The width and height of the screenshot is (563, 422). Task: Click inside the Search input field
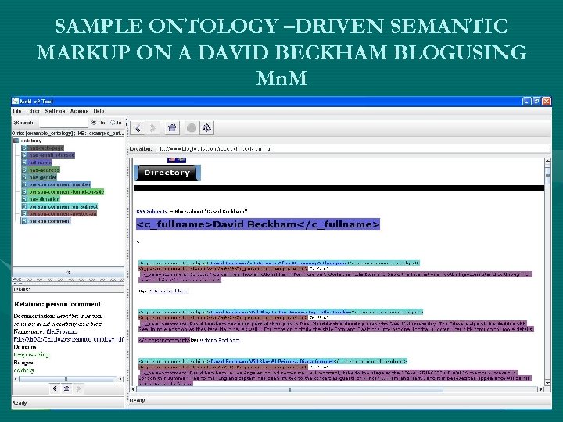[63, 123]
